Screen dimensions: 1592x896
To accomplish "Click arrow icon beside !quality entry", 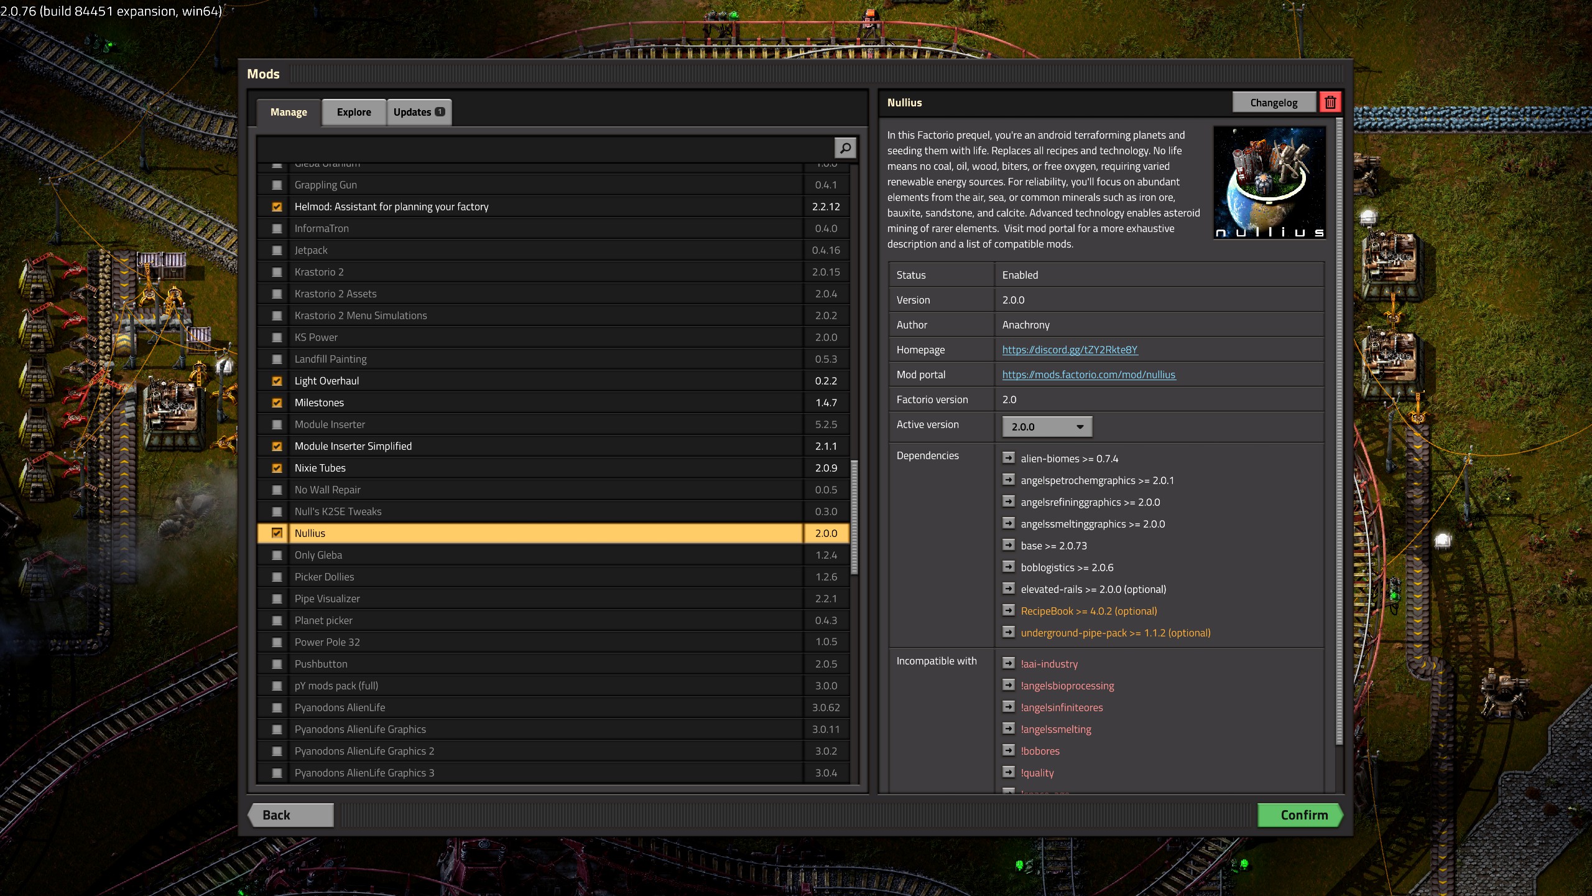I will coord(1008,772).
